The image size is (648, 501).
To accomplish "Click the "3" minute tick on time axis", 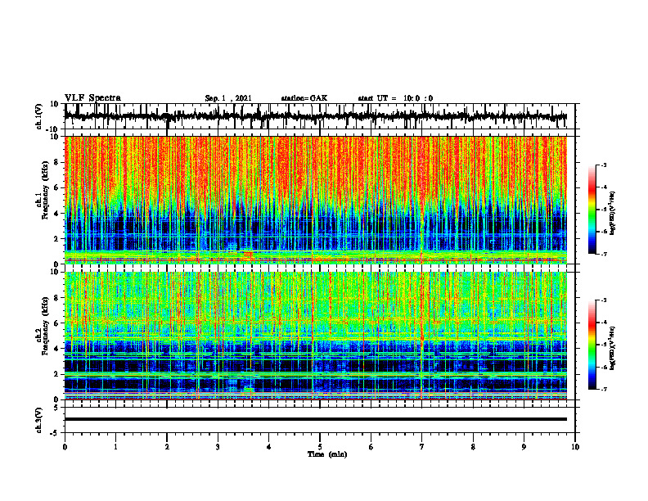I will 218,447.
